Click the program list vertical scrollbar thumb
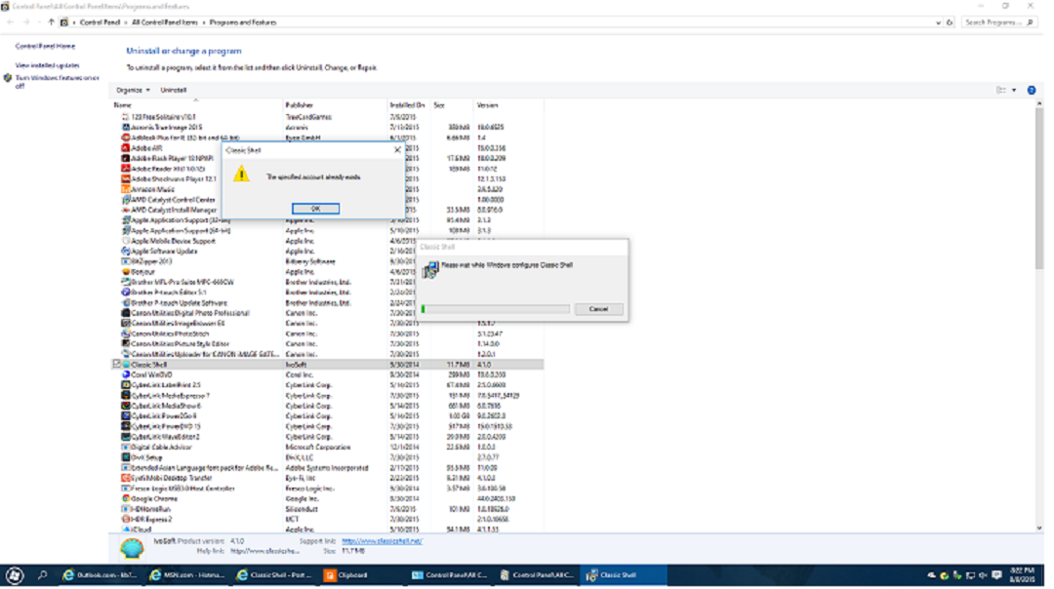 click(1038, 189)
